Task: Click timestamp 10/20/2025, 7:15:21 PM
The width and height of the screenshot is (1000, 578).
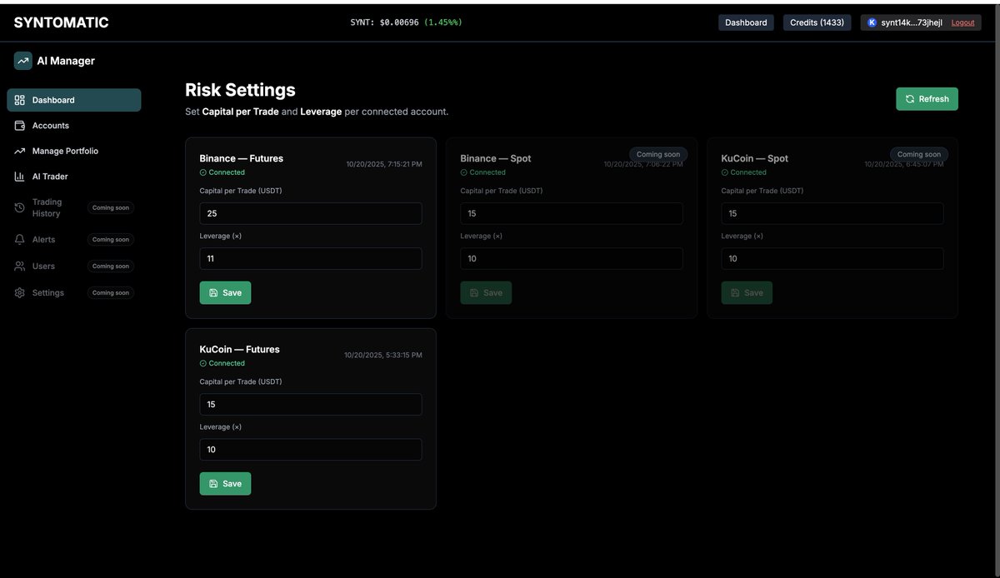Action: click(x=384, y=164)
